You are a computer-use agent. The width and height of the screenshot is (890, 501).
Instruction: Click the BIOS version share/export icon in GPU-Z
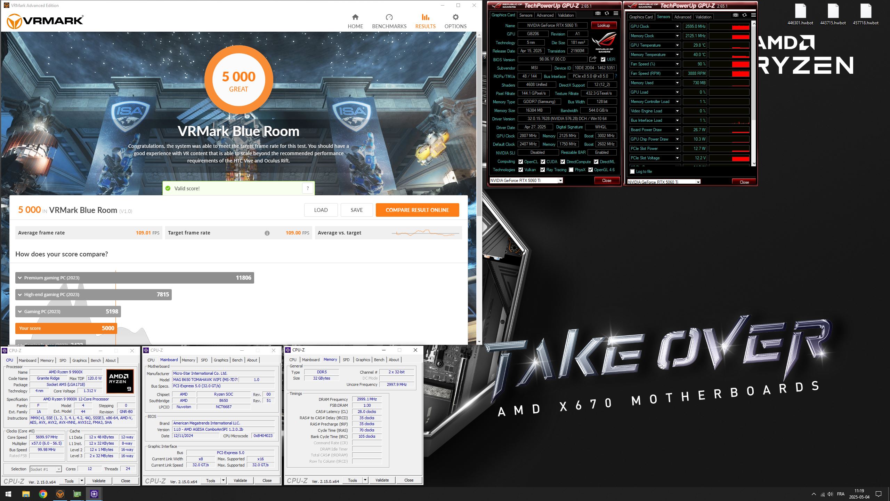[593, 59]
